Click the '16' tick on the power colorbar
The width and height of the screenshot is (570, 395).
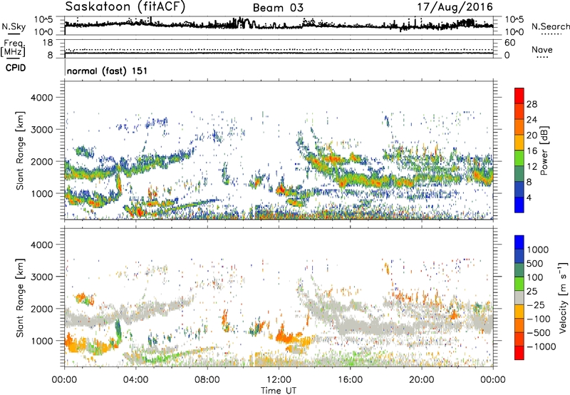coord(532,151)
